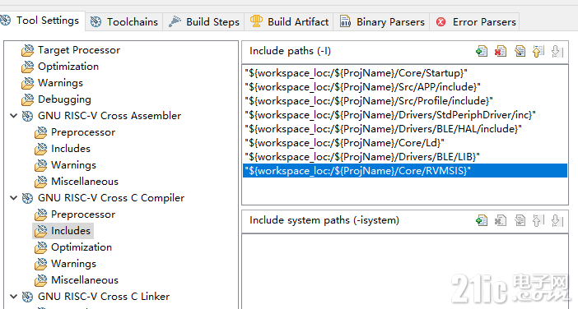The width and height of the screenshot is (578, 309).
Task: Collapse GNU RISC-V Cross C Compiler node
Action: point(14,198)
